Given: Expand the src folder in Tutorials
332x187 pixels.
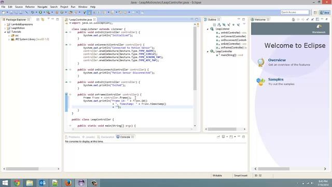Looking at the screenshot, I should [9, 36].
